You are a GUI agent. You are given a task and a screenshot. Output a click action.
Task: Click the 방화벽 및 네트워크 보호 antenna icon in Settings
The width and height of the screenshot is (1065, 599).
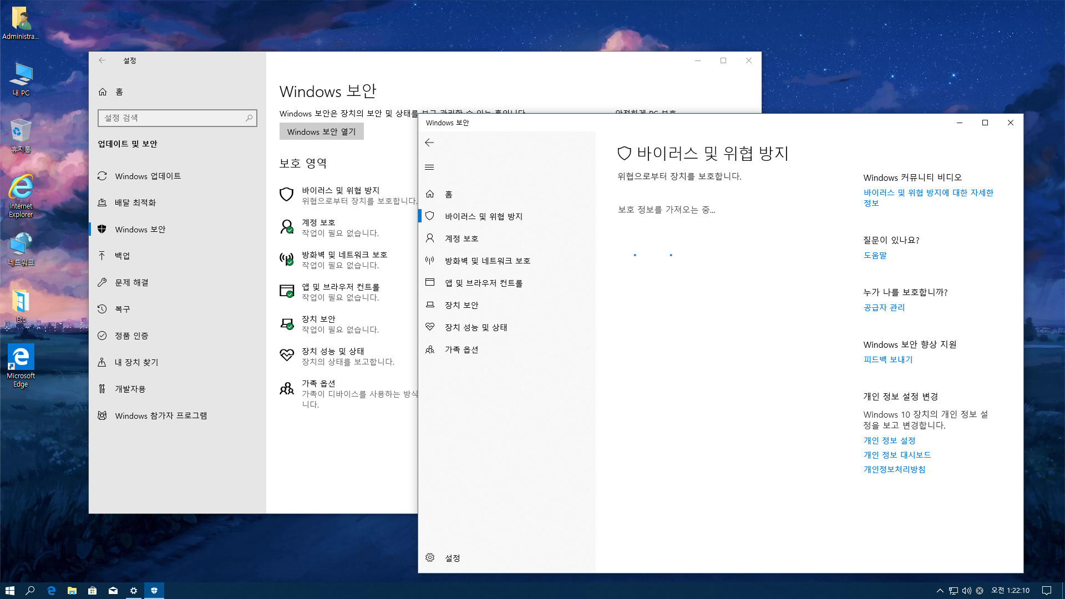click(287, 258)
